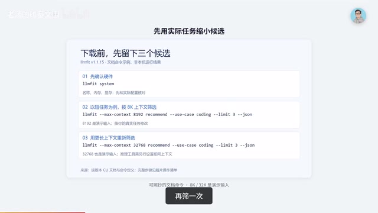Click the 再筛一次 button
Screen dimensions: 378x213
[189, 196]
